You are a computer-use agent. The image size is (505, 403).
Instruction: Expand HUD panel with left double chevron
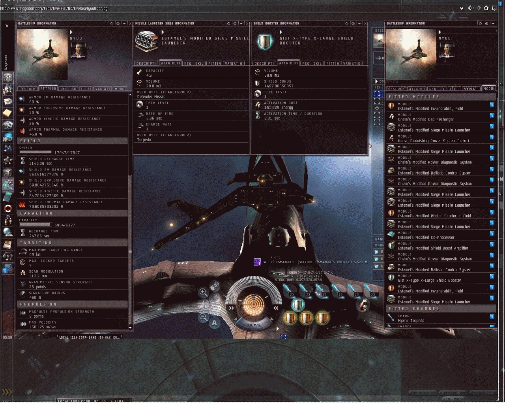coord(232,308)
